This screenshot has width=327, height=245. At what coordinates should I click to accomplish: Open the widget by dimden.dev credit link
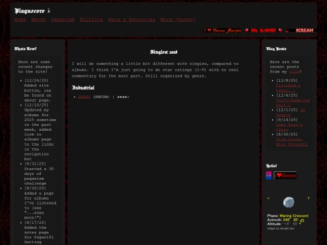click(x=281, y=229)
